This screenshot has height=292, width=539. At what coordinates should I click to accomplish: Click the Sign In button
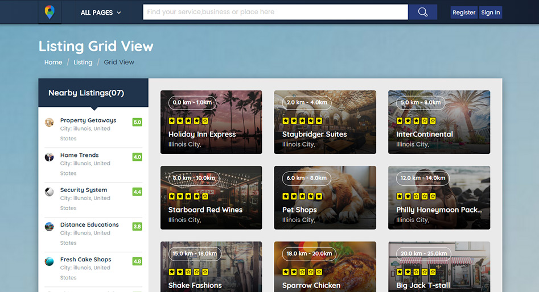click(x=490, y=12)
